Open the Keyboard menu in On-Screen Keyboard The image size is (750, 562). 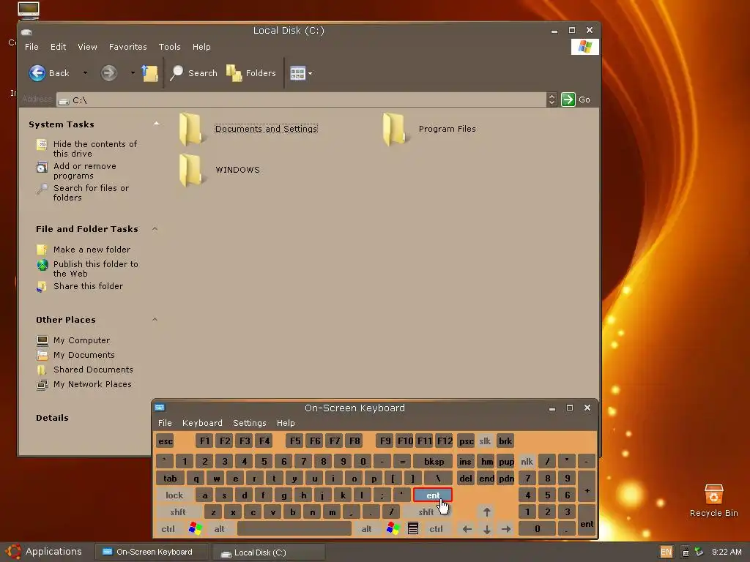click(x=202, y=423)
